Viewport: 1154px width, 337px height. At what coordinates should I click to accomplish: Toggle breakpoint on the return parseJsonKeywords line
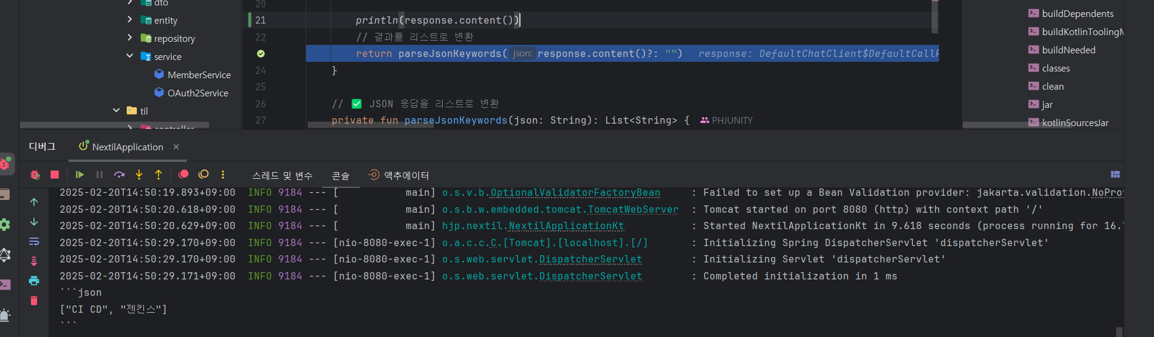tap(261, 53)
